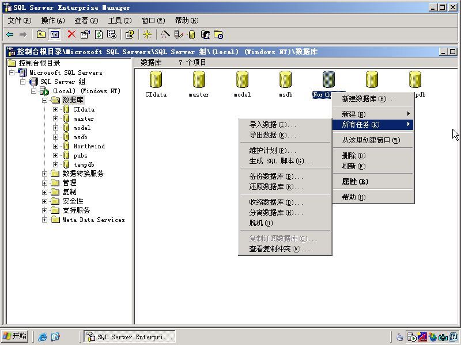Open the 帮助(H) menu in menu bar

point(186,21)
